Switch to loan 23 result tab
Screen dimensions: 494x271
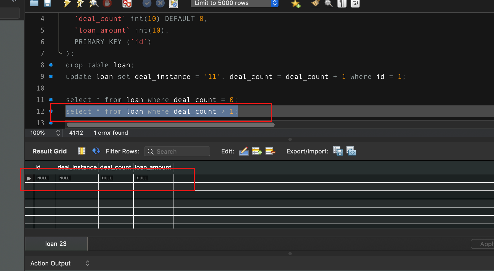click(56, 244)
